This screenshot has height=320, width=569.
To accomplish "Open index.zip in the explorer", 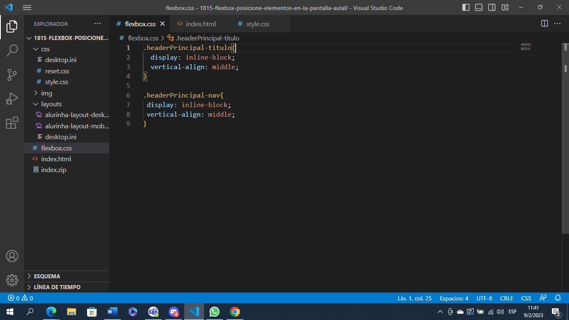I will 67,170.
